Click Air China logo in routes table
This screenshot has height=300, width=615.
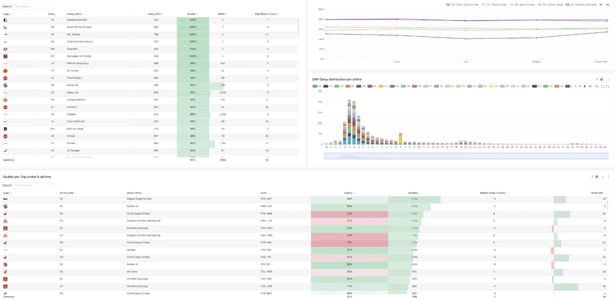(x=5, y=271)
